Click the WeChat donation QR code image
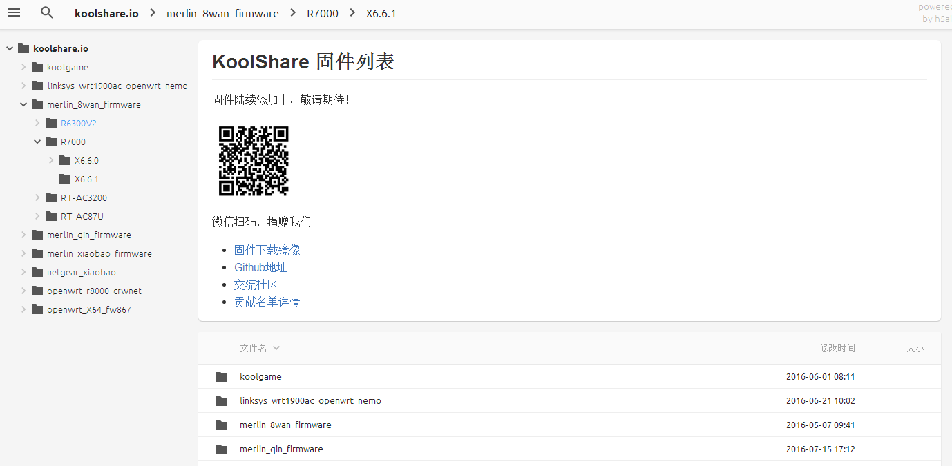Viewport: 952px width, 466px height. 254,161
